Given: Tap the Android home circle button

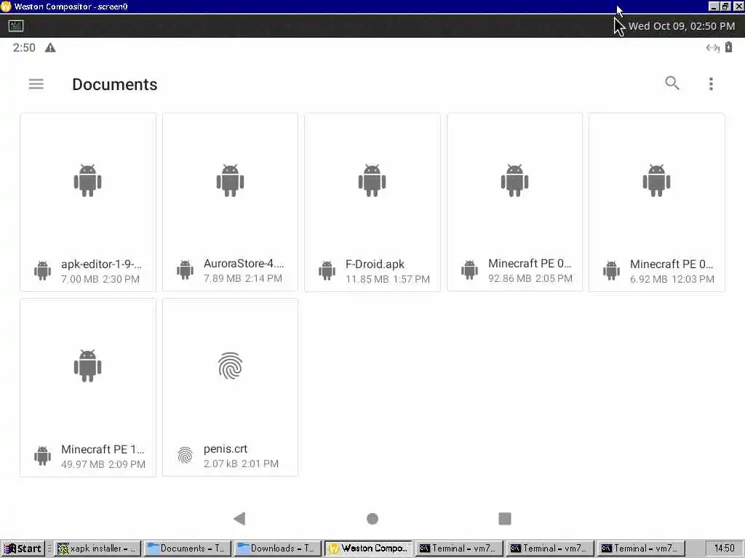Looking at the screenshot, I should point(372,519).
